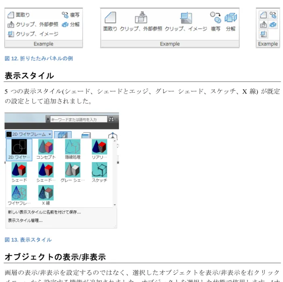283x282 pixels.
Task: Click クリップ、イメージ in the text-label panel
Action: tap(33, 34)
